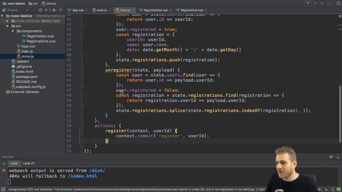Click the scroll-from-source target icon
Image resolution: width=342 pixels, height=192 pixels.
coord(40,10)
